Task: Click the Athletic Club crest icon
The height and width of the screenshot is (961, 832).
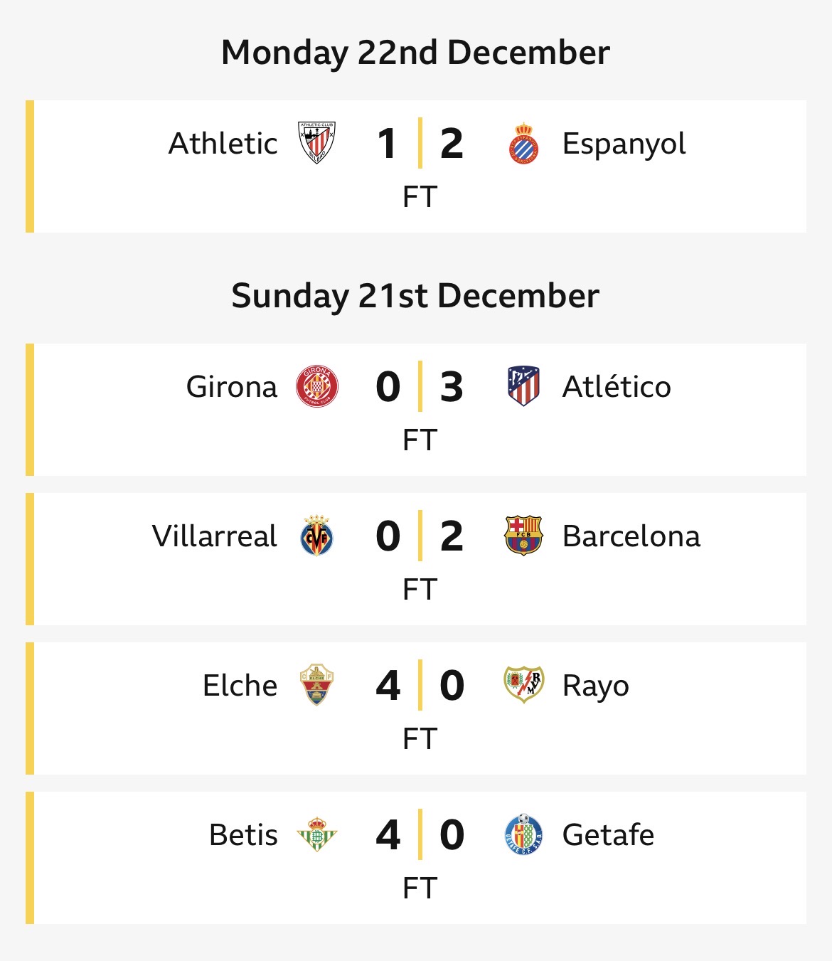Action: (316, 143)
